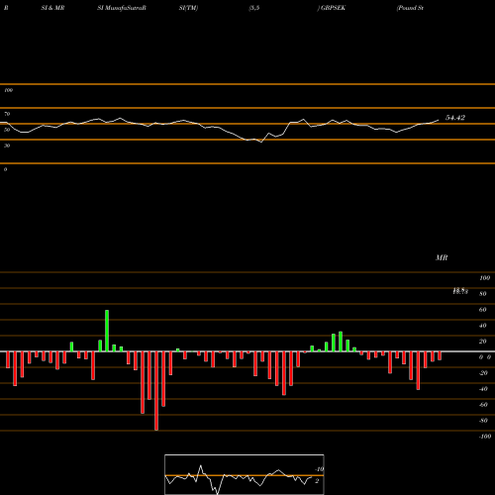Click the longest red bar in MR histogram

[x=156, y=391]
